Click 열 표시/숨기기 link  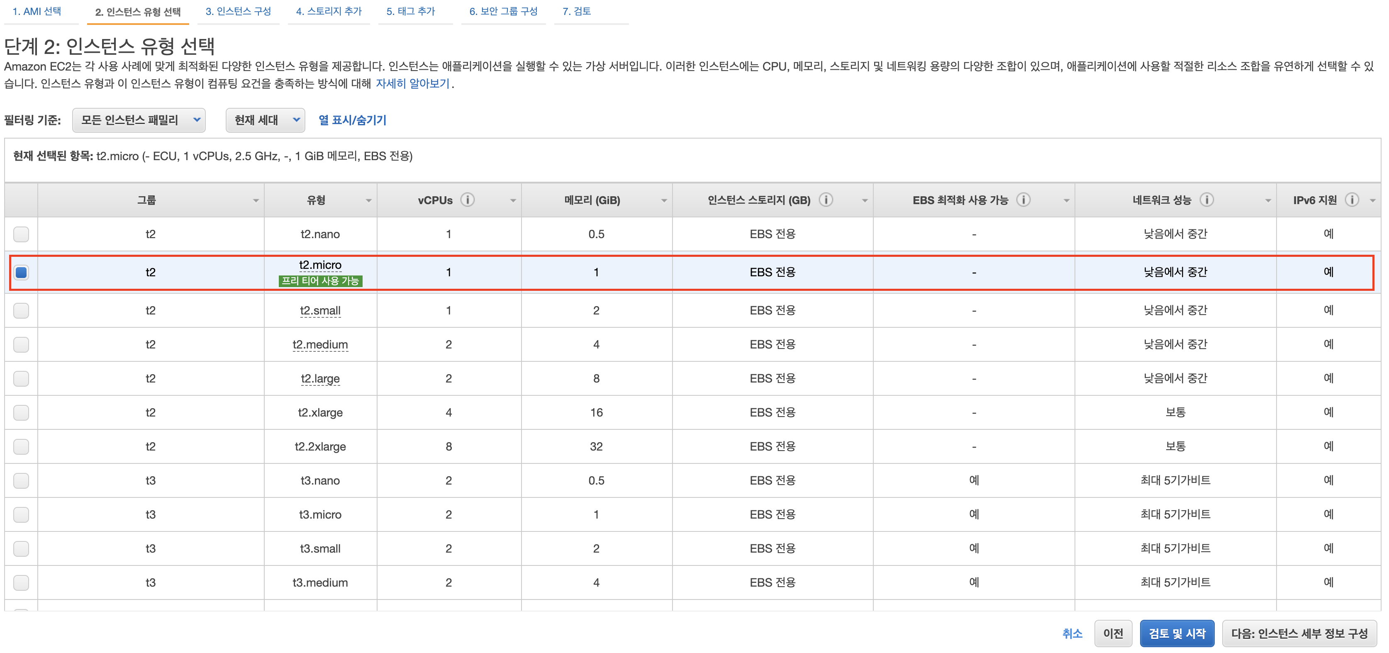352,120
